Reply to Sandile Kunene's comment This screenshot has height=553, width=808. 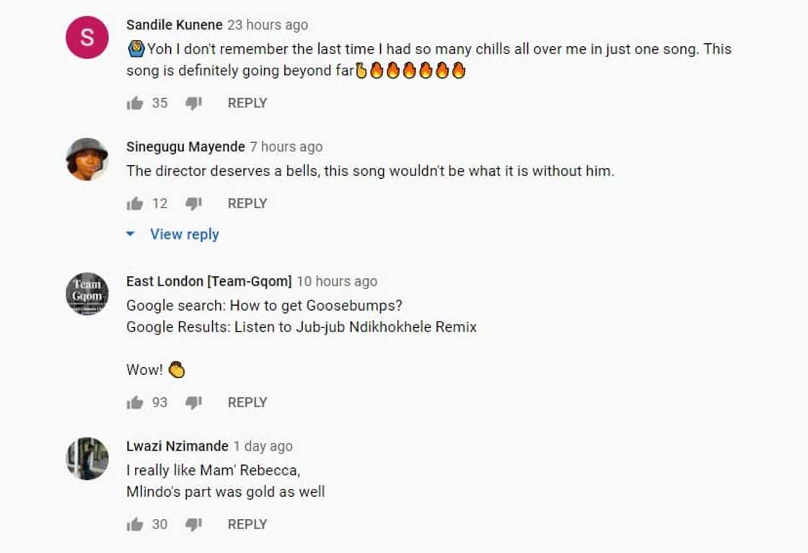[x=247, y=103]
